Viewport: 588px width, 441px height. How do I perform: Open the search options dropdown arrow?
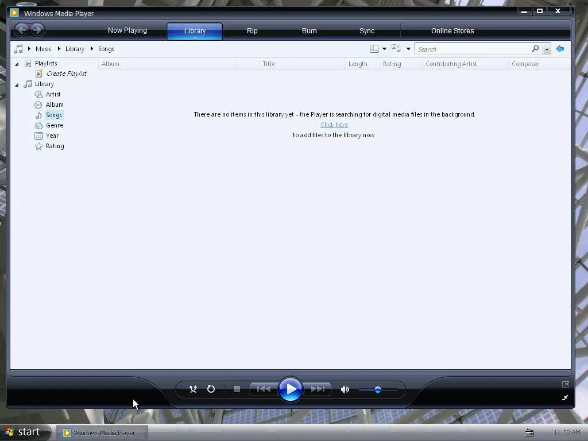click(547, 49)
